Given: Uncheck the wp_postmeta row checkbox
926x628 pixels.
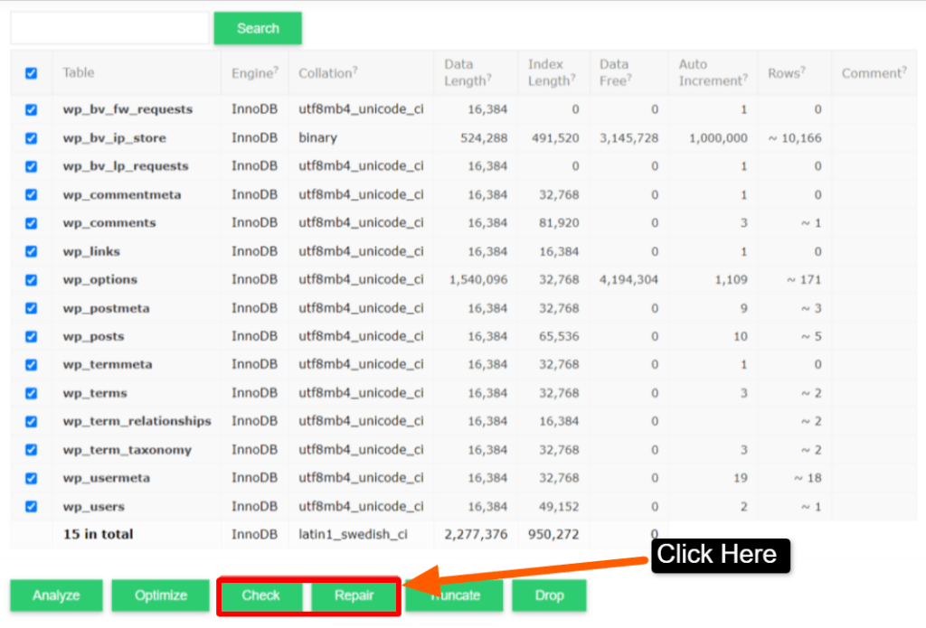Looking at the screenshot, I should (x=32, y=308).
